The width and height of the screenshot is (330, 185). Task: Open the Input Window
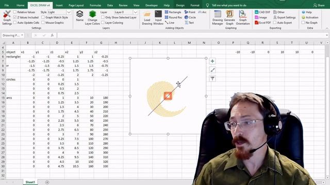158,18
